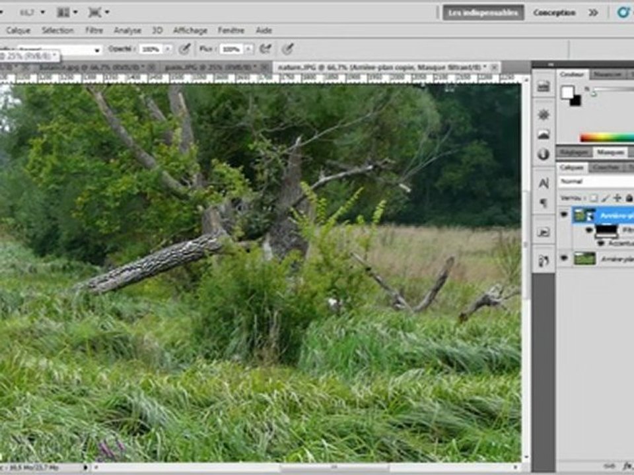Click the Screen Mode icon
Screen dimensions: 634x475
94,13
